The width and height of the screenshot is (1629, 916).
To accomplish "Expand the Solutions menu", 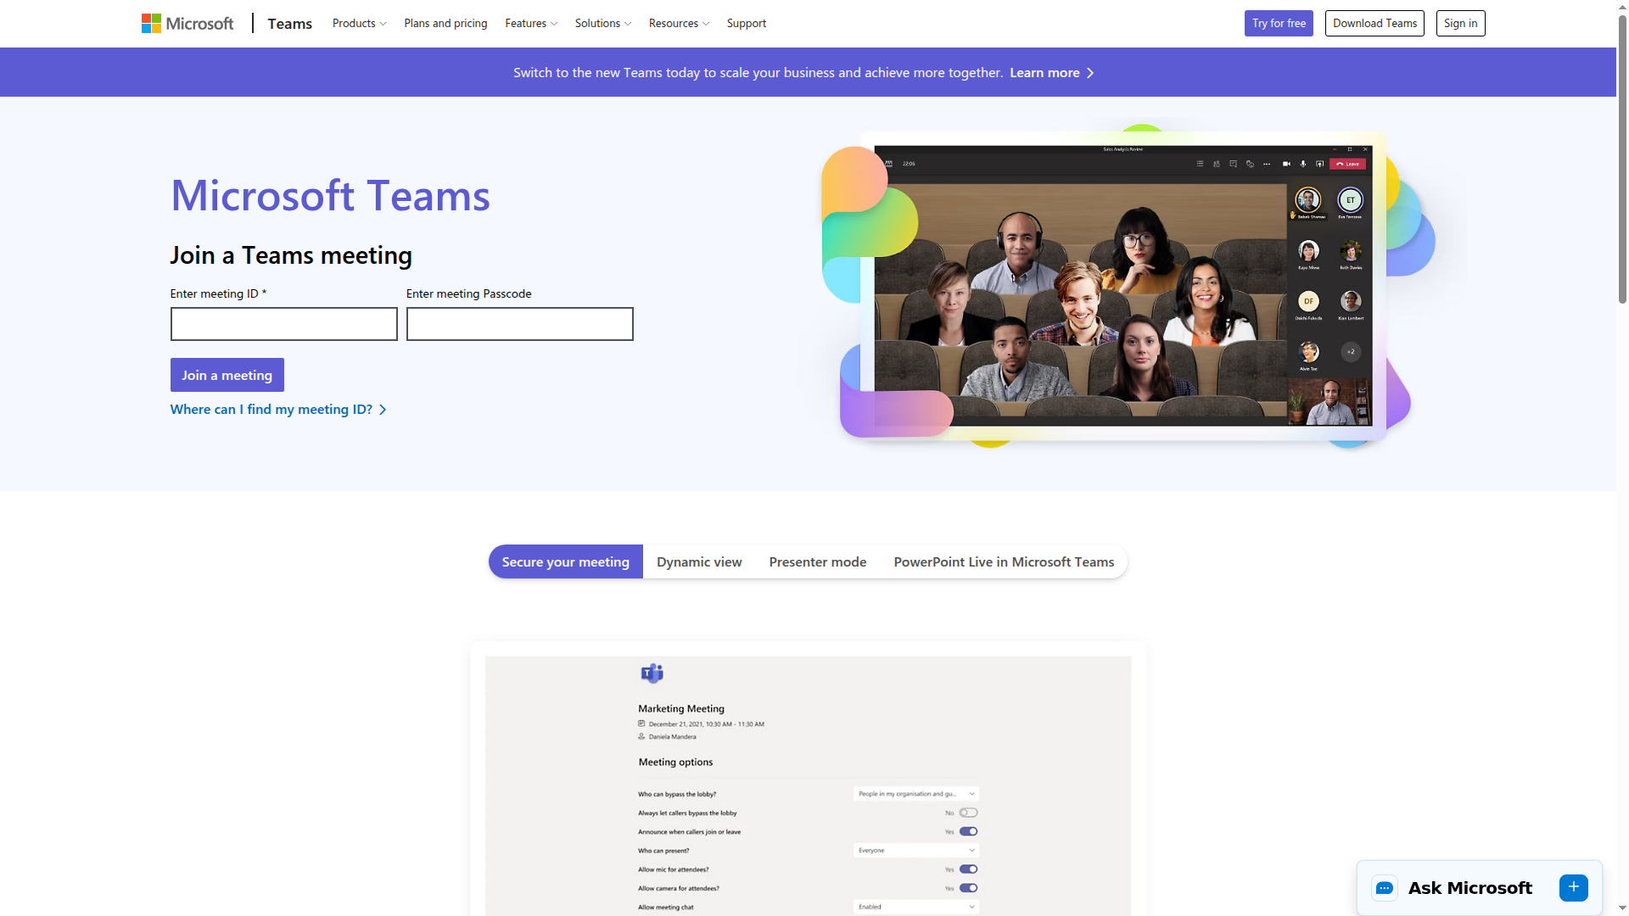I will click(602, 24).
